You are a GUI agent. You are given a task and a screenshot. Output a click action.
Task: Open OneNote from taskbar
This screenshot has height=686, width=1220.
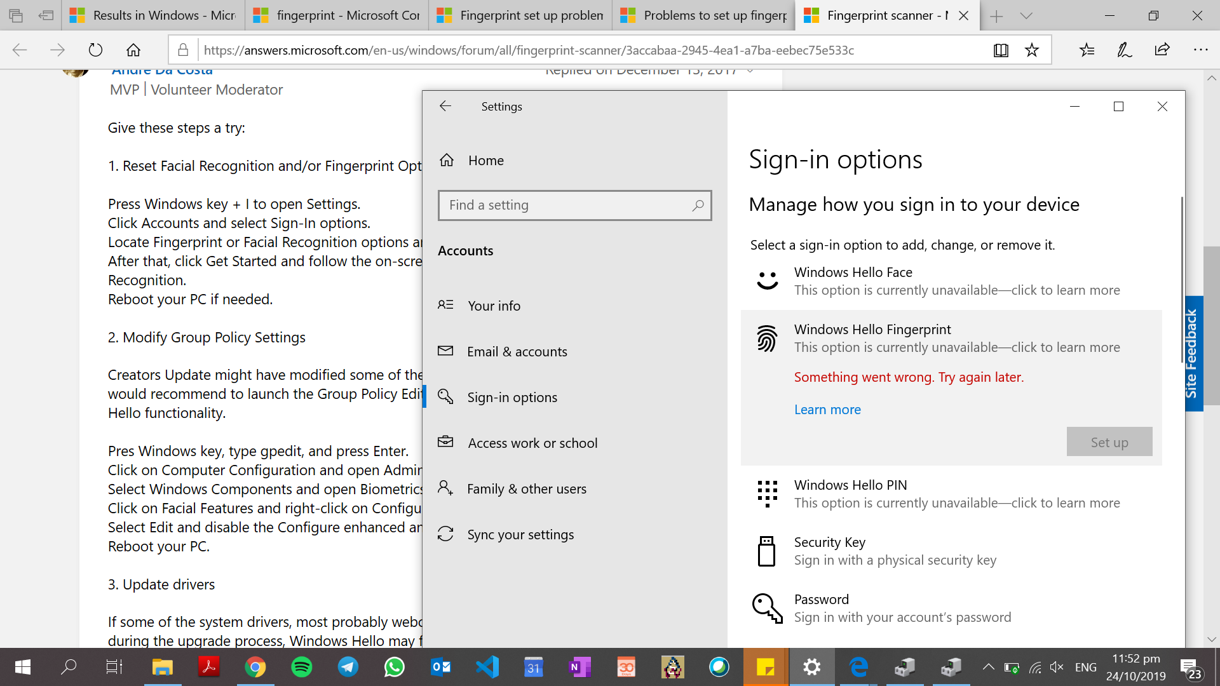click(x=580, y=667)
